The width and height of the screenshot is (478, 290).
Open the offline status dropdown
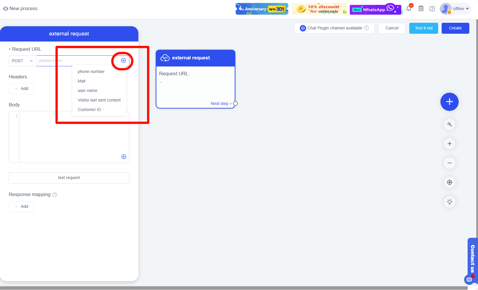(x=461, y=9)
